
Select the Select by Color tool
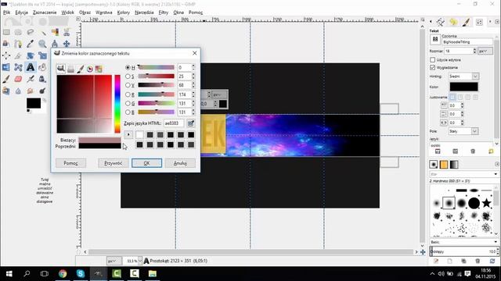pos(55,32)
